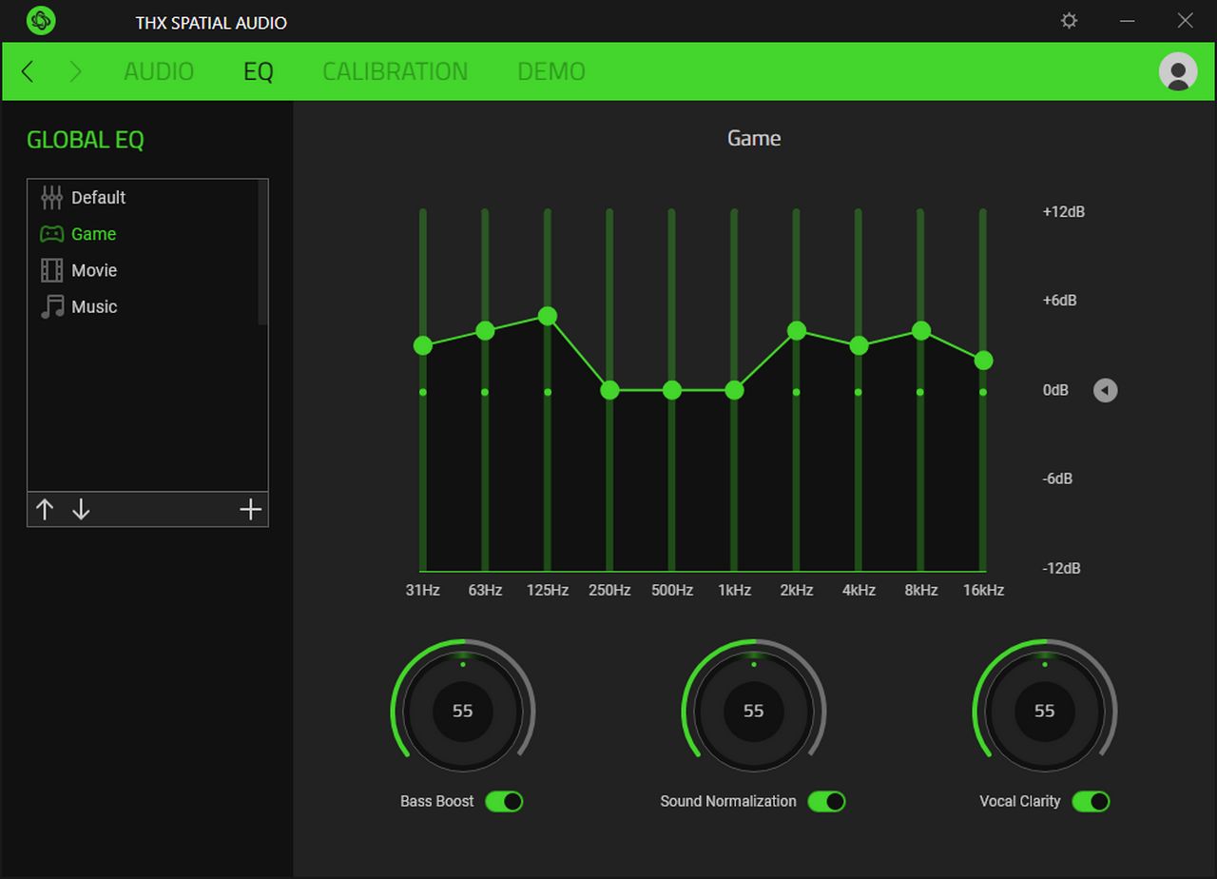Click the Bass Boost dial knob
Image resolution: width=1217 pixels, height=879 pixels.
[462, 711]
